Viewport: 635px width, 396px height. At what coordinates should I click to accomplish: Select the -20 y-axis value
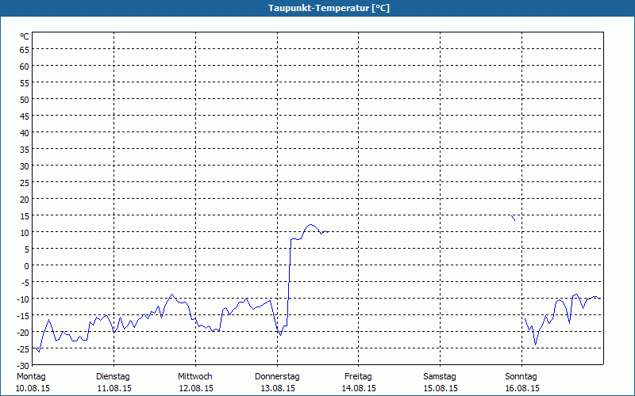point(23,333)
